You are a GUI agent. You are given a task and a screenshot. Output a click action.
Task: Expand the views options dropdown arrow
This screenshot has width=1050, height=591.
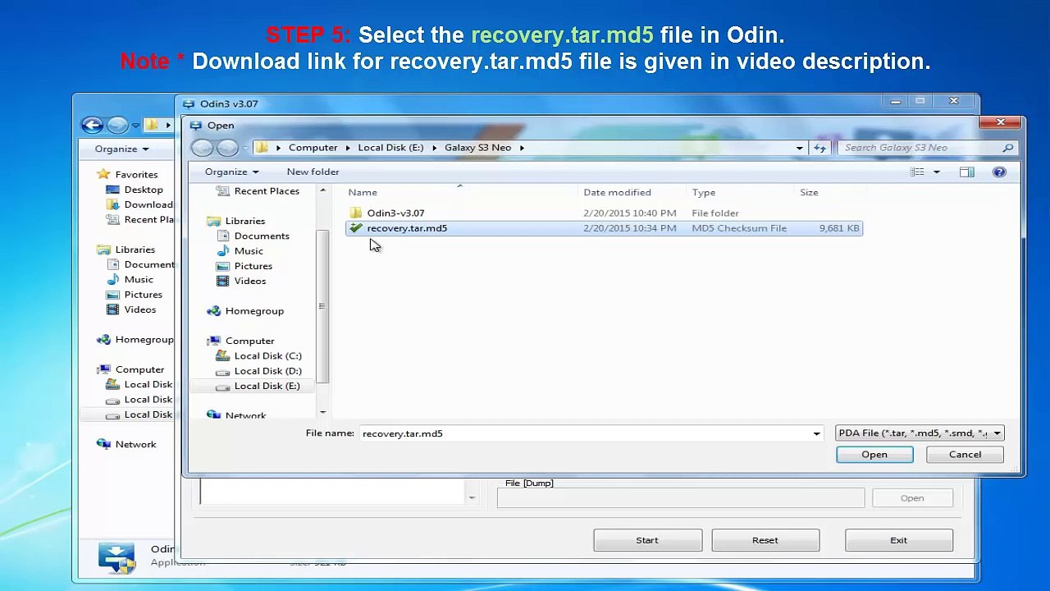pos(936,172)
